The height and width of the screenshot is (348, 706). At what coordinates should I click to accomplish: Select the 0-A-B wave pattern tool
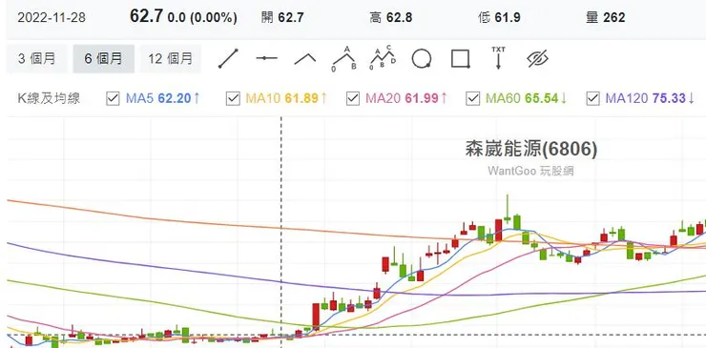[x=343, y=59]
